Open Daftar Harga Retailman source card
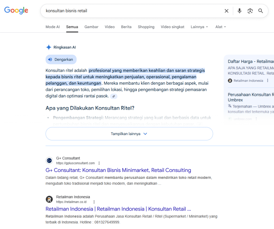The width and height of the screenshot is (274, 229). 250,61
